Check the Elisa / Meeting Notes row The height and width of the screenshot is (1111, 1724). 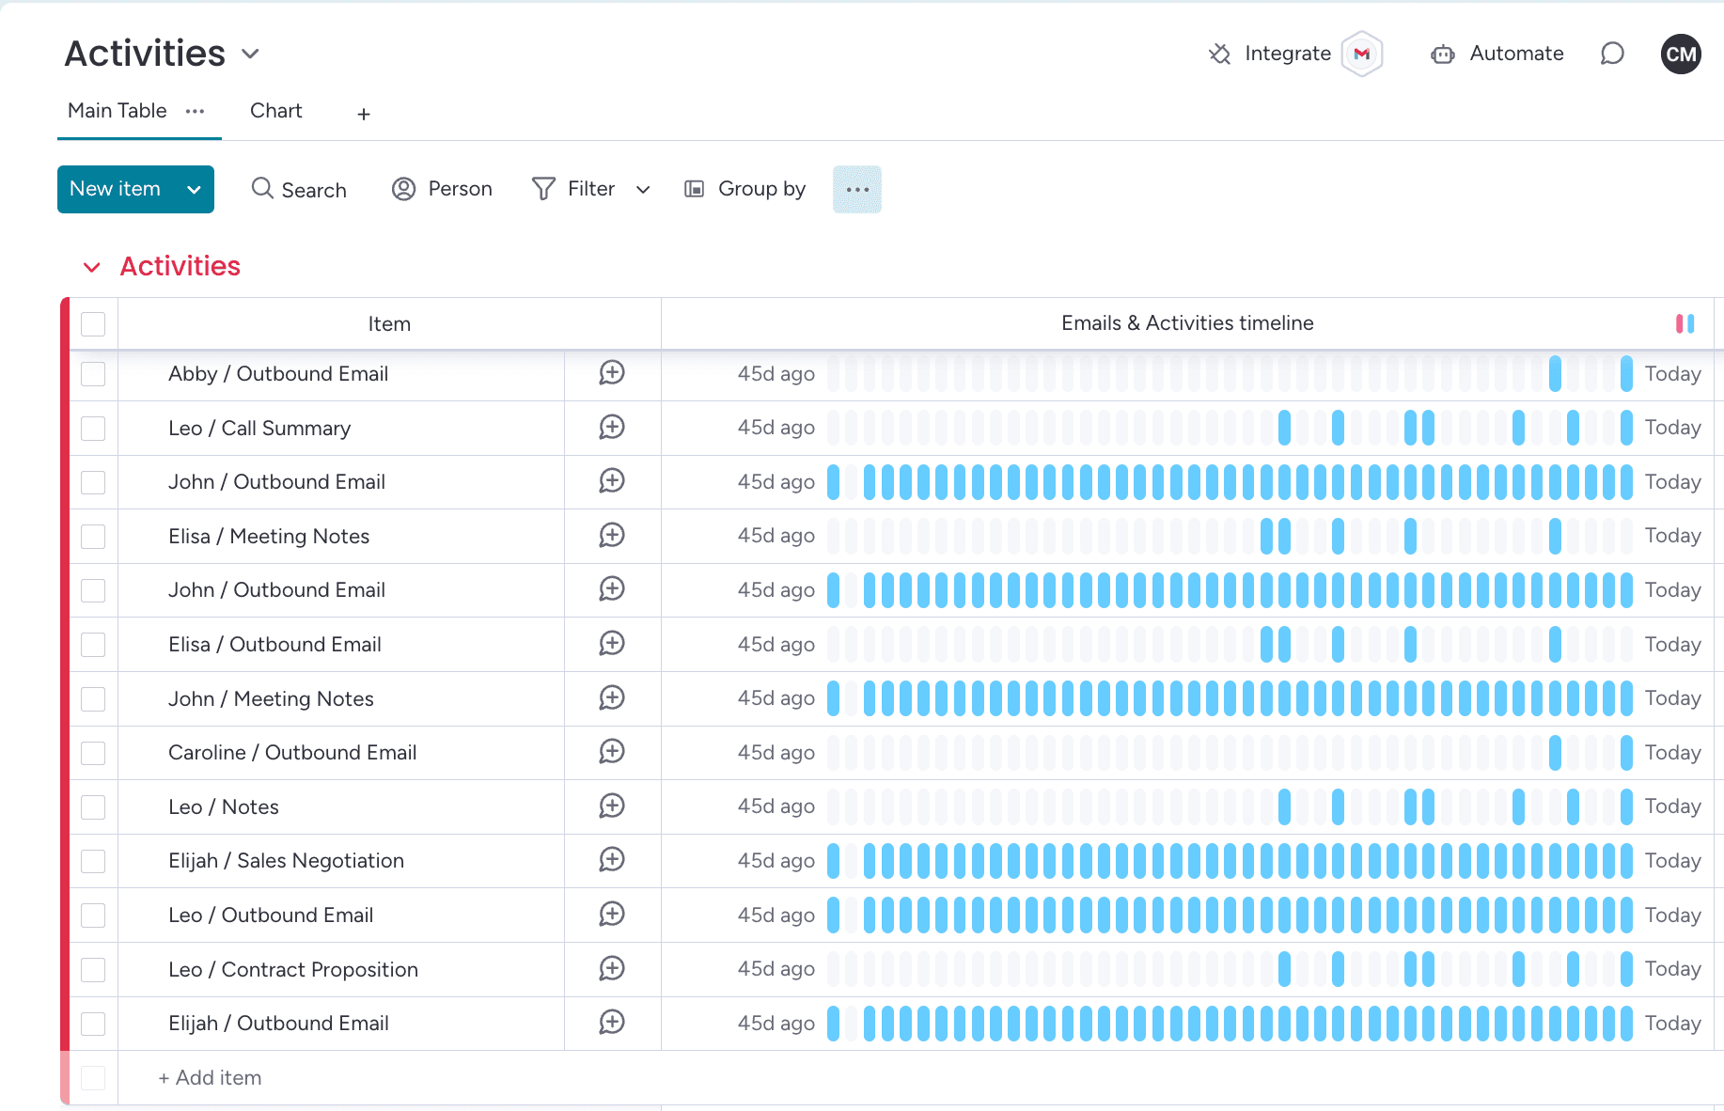(x=93, y=537)
